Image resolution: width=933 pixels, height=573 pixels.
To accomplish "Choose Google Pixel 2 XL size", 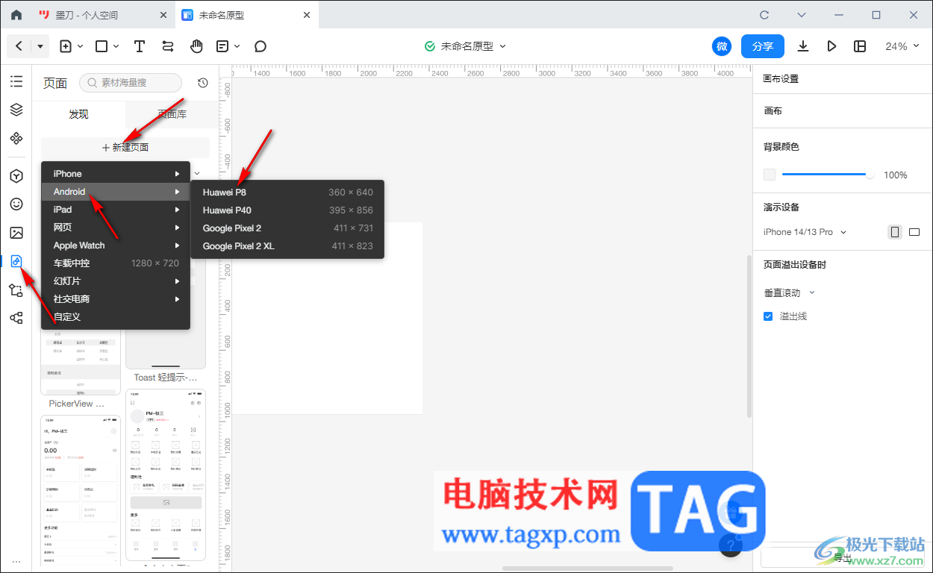I will (287, 246).
